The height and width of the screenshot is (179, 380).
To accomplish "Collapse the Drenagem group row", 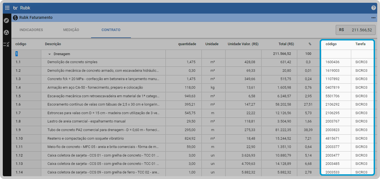I will click(x=50, y=54).
